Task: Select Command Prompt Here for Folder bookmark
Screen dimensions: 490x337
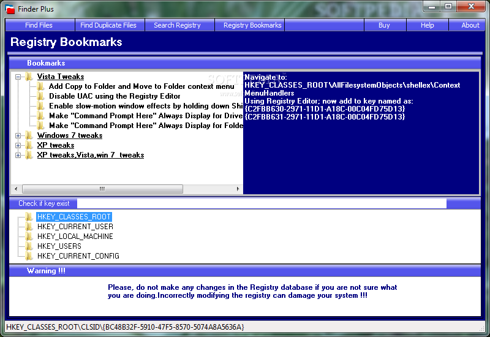Action: click(146, 126)
